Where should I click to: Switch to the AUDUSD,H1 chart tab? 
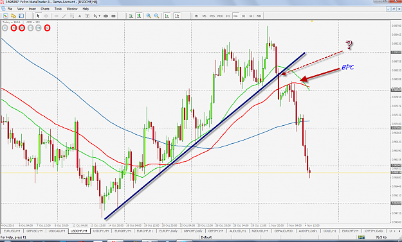click(x=237, y=231)
